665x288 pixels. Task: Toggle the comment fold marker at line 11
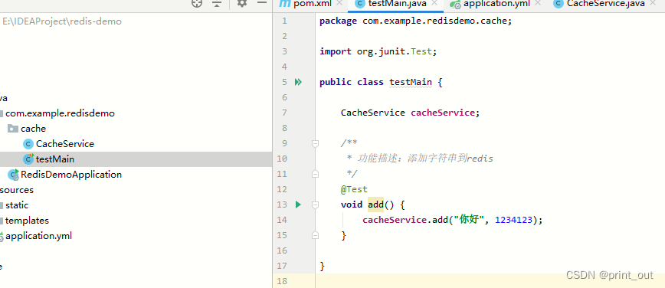coord(315,174)
